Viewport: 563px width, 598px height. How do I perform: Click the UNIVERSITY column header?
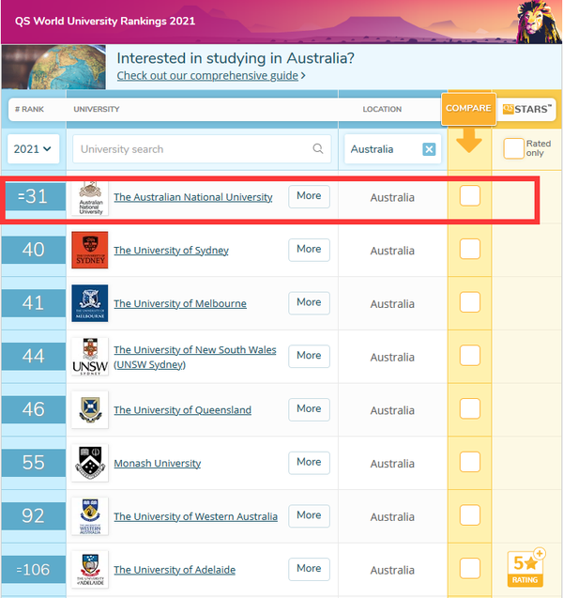click(x=97, y=109)
